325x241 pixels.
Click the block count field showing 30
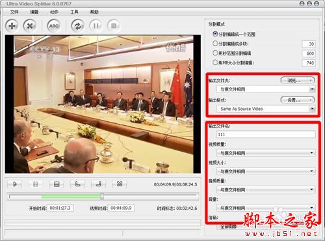click(x=309, y=44)
